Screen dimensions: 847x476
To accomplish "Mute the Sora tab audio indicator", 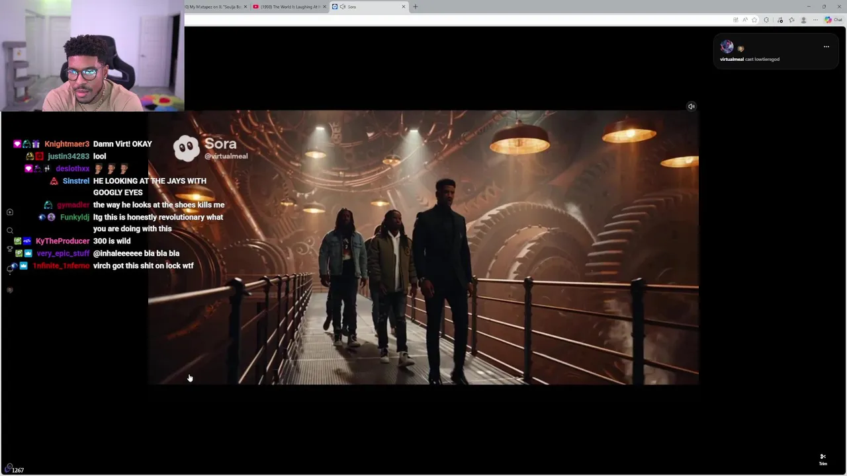I will tap(342, 7).
